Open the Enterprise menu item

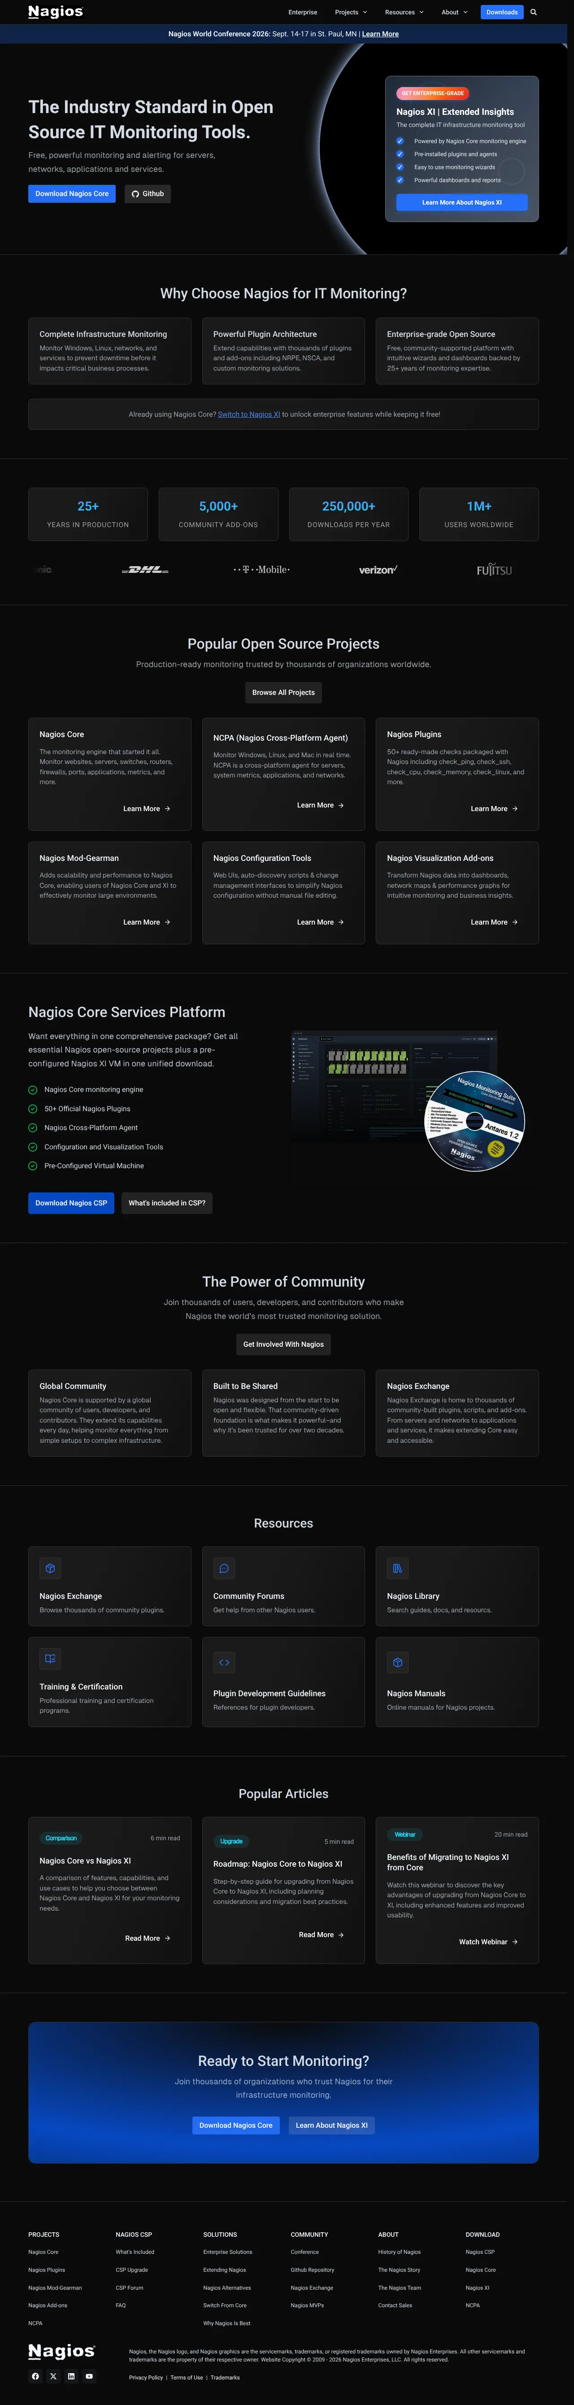tap(302, 12)
